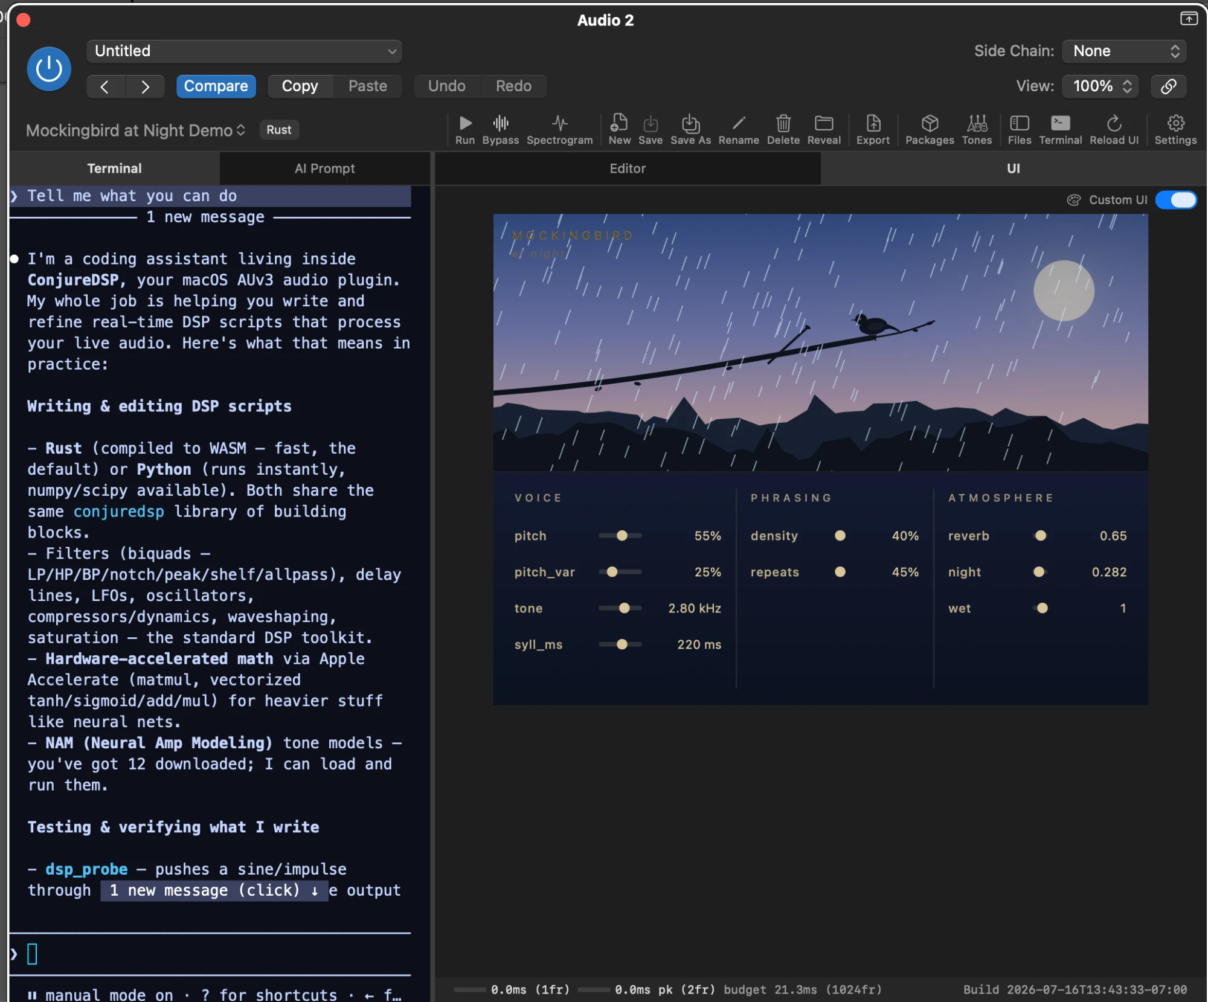Screen dimensions: 1208x1002
Task: Click the Build timestamp in status bar
Action: pos(1075,990)
